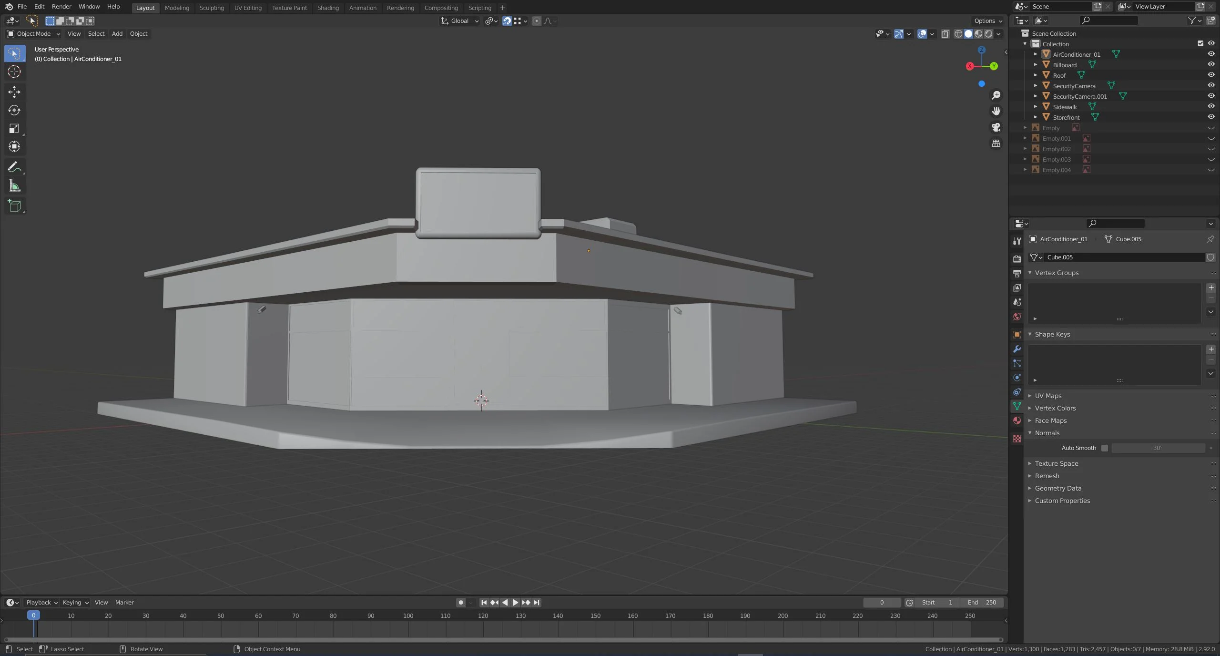Activate the Rotate tool
Image resolution: width=1220 pixels, height=656 pixels.
tap(14, 110)
